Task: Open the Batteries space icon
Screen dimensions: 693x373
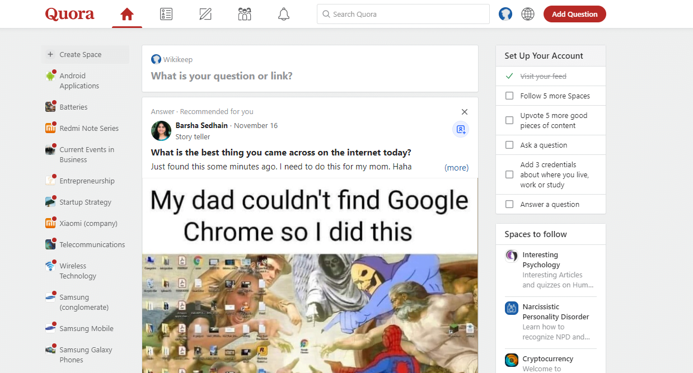Action: point(50,107)
